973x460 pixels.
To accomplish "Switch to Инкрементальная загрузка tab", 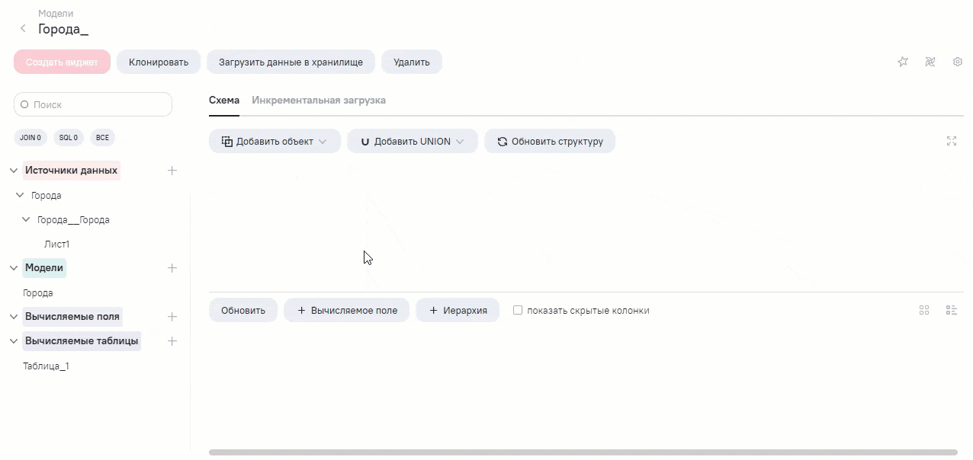I will [x=319, y=100].
